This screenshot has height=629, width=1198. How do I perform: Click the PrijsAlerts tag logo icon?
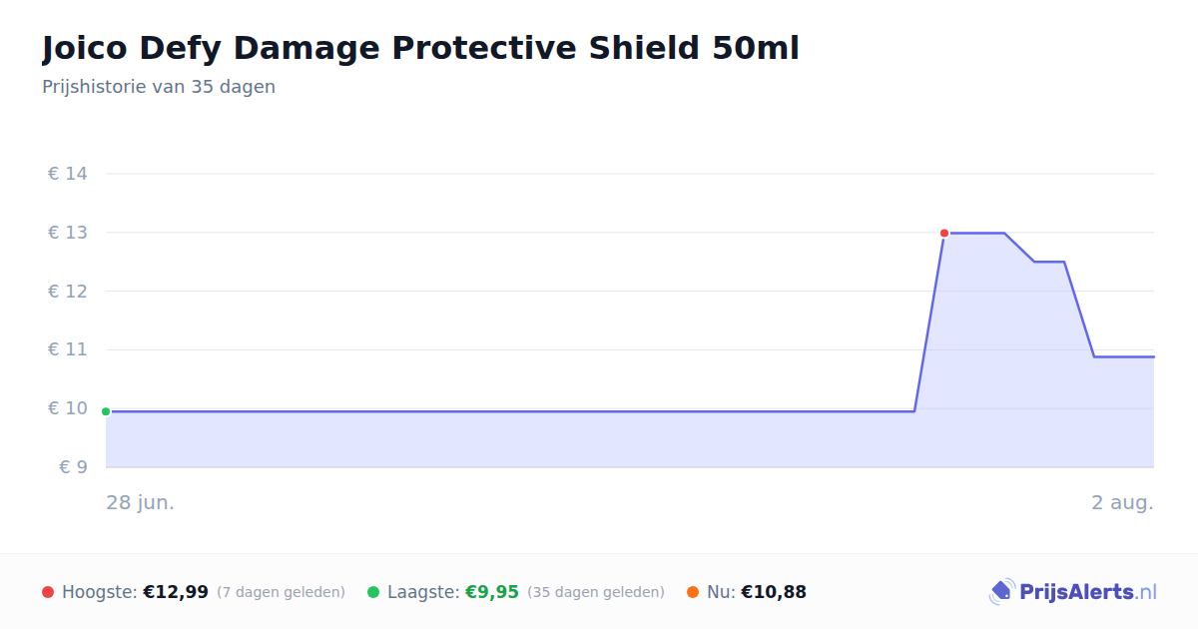click(x=1001, y=592)
